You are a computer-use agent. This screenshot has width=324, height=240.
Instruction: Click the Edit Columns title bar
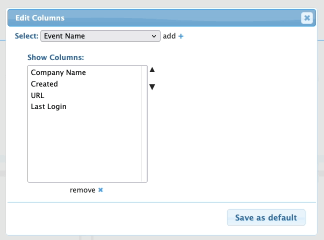pos(150,18)
